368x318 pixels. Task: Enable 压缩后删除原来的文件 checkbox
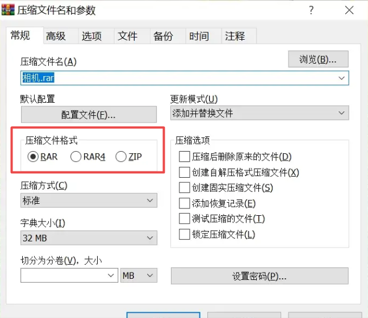click(184, 157)
